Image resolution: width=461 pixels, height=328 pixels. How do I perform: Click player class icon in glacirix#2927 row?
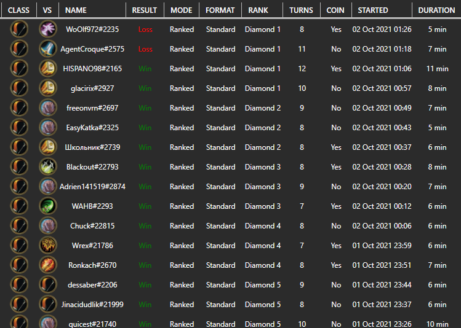pos(19,88)
